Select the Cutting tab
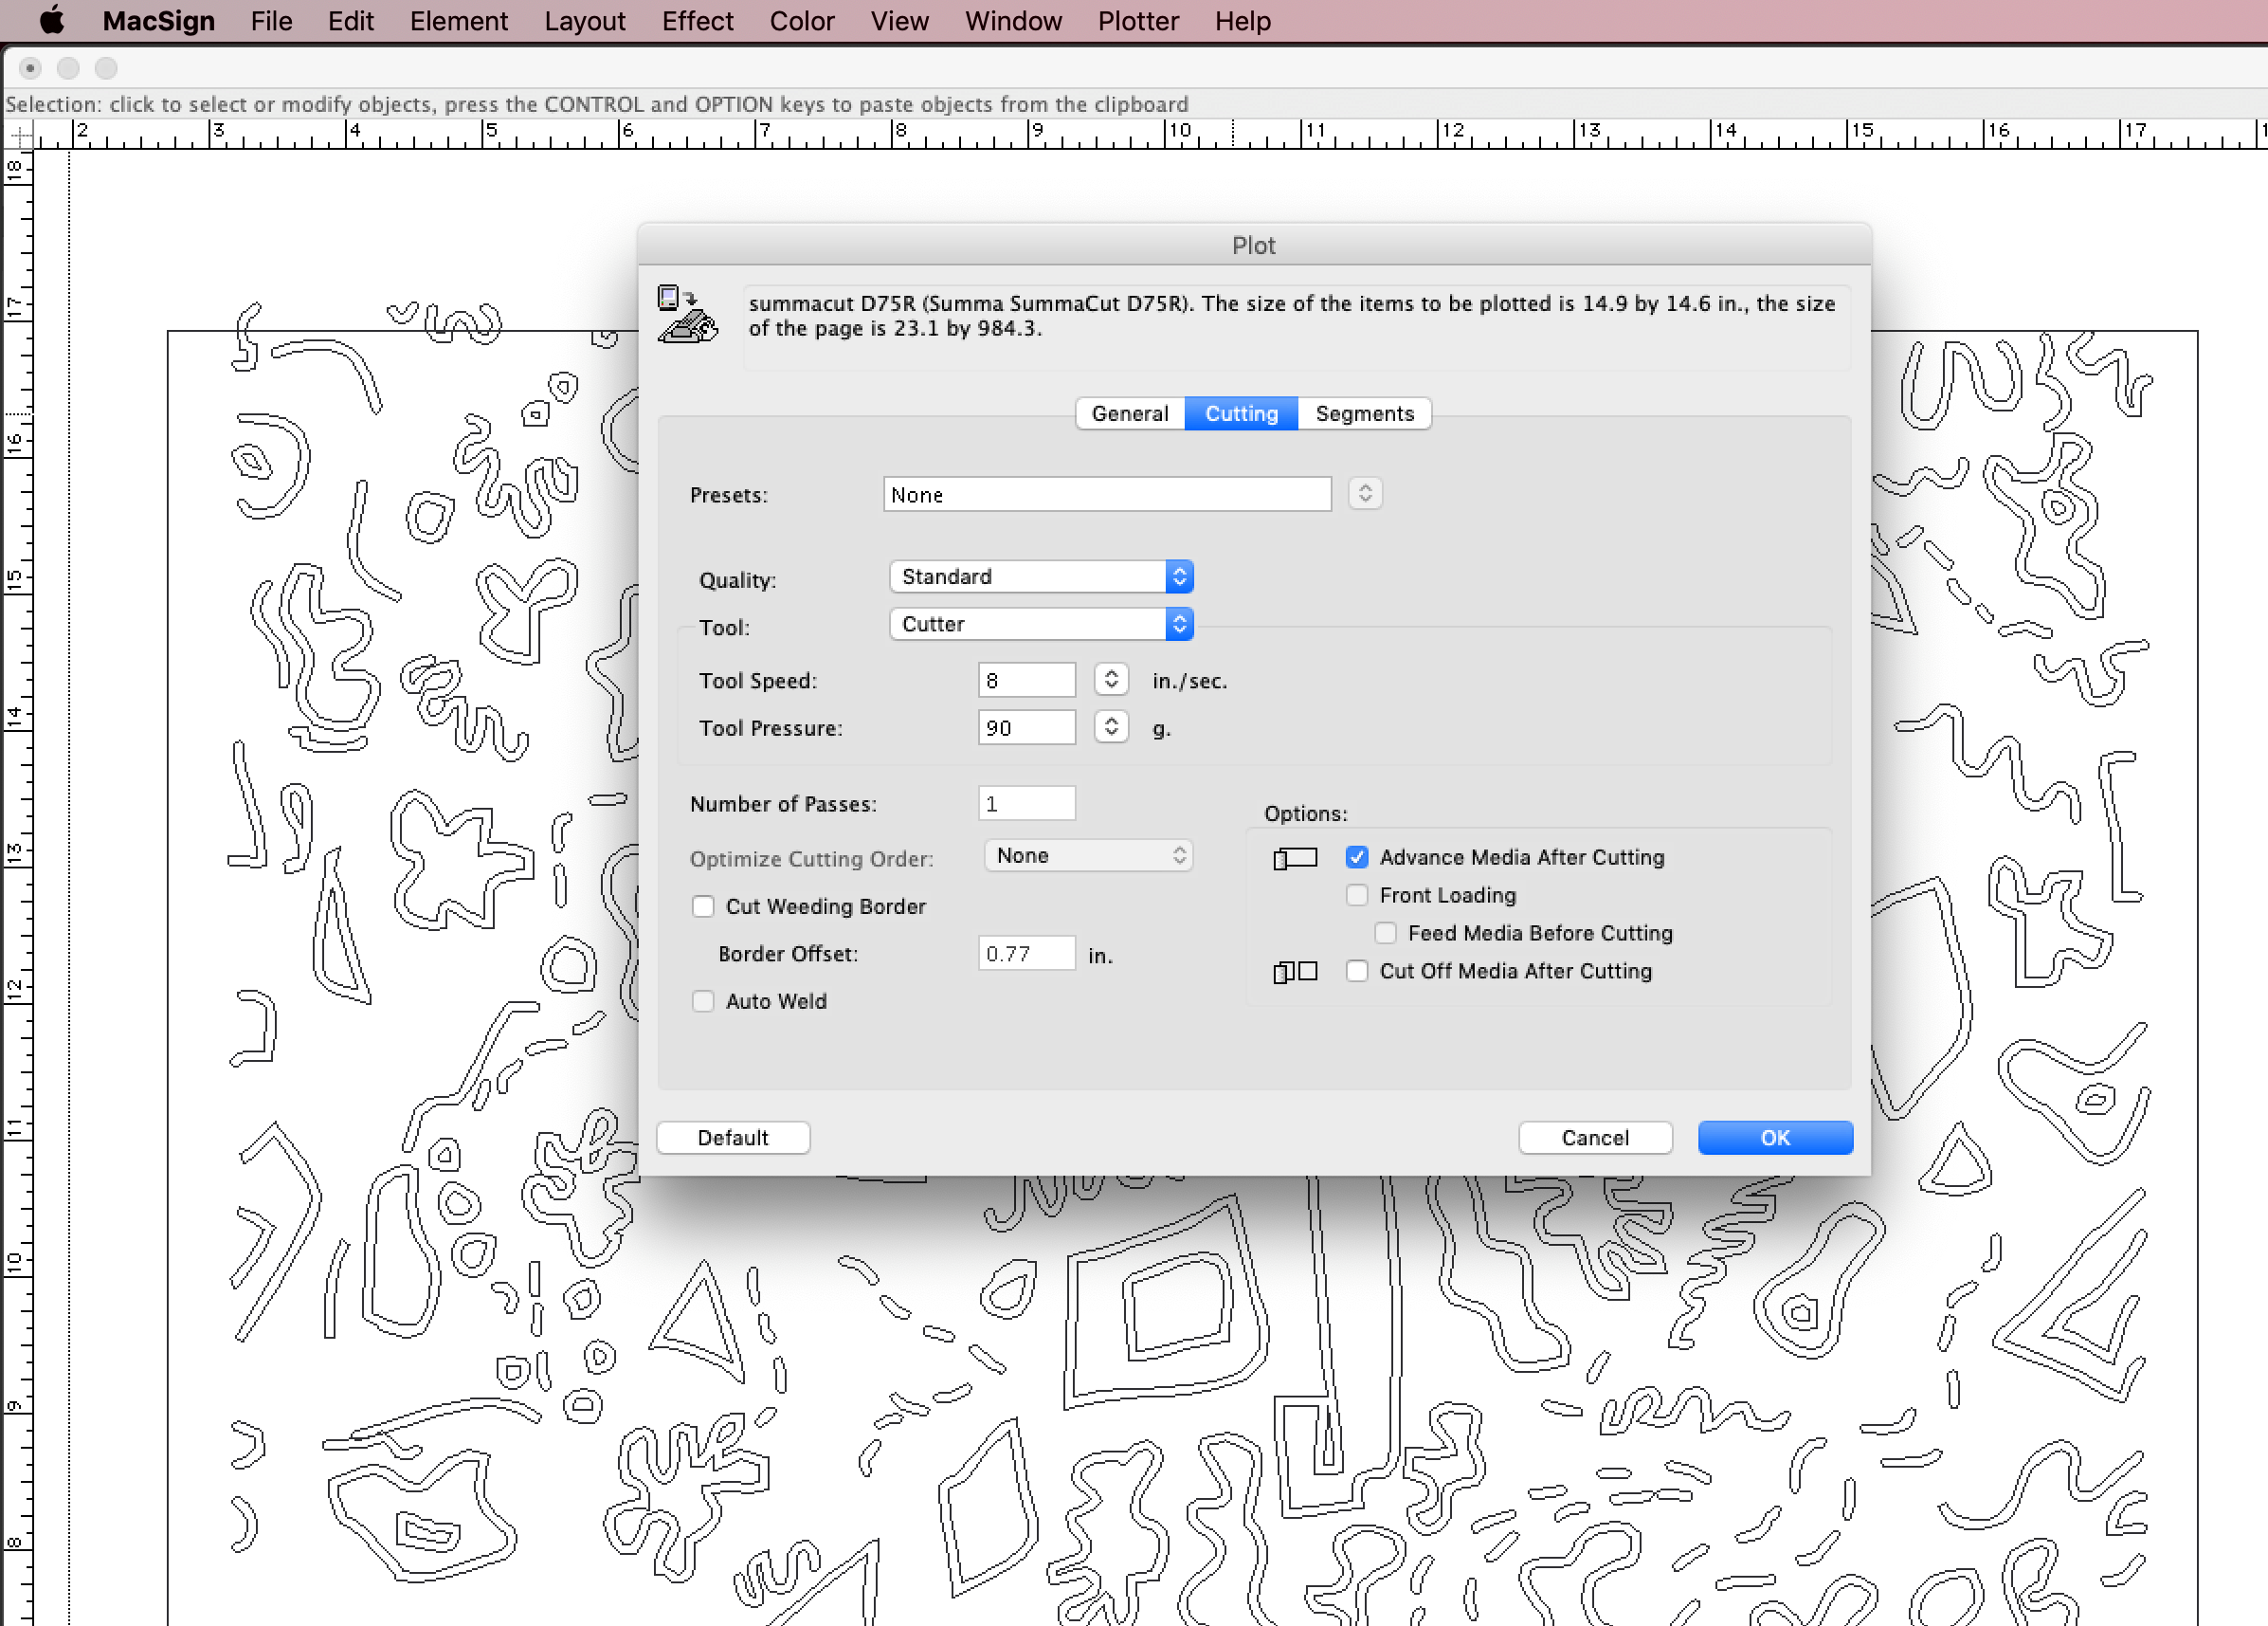This screenshot has width=2268, height=1626. pos(1241,414)
